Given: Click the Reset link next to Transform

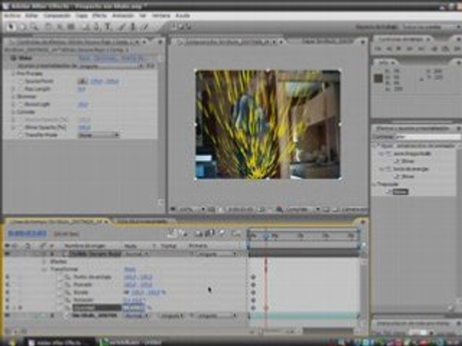Looking at the screenshot, I should [x=129, y=269].
